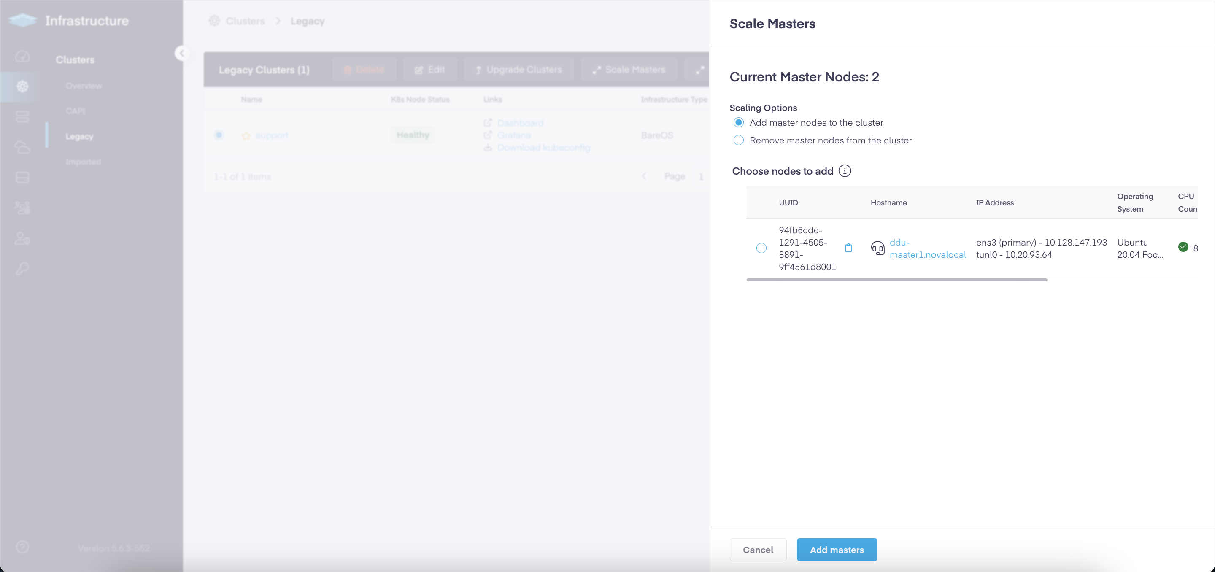1215x572 pixels.
Task: Open the cloud sidebar icon
Action: (x=22, y=147)
